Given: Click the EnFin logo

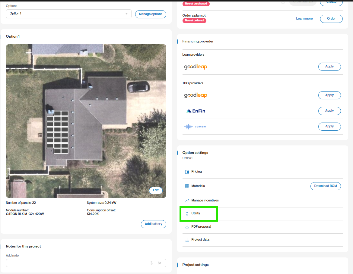Looking at the screenshot, I should pos(196,111).
